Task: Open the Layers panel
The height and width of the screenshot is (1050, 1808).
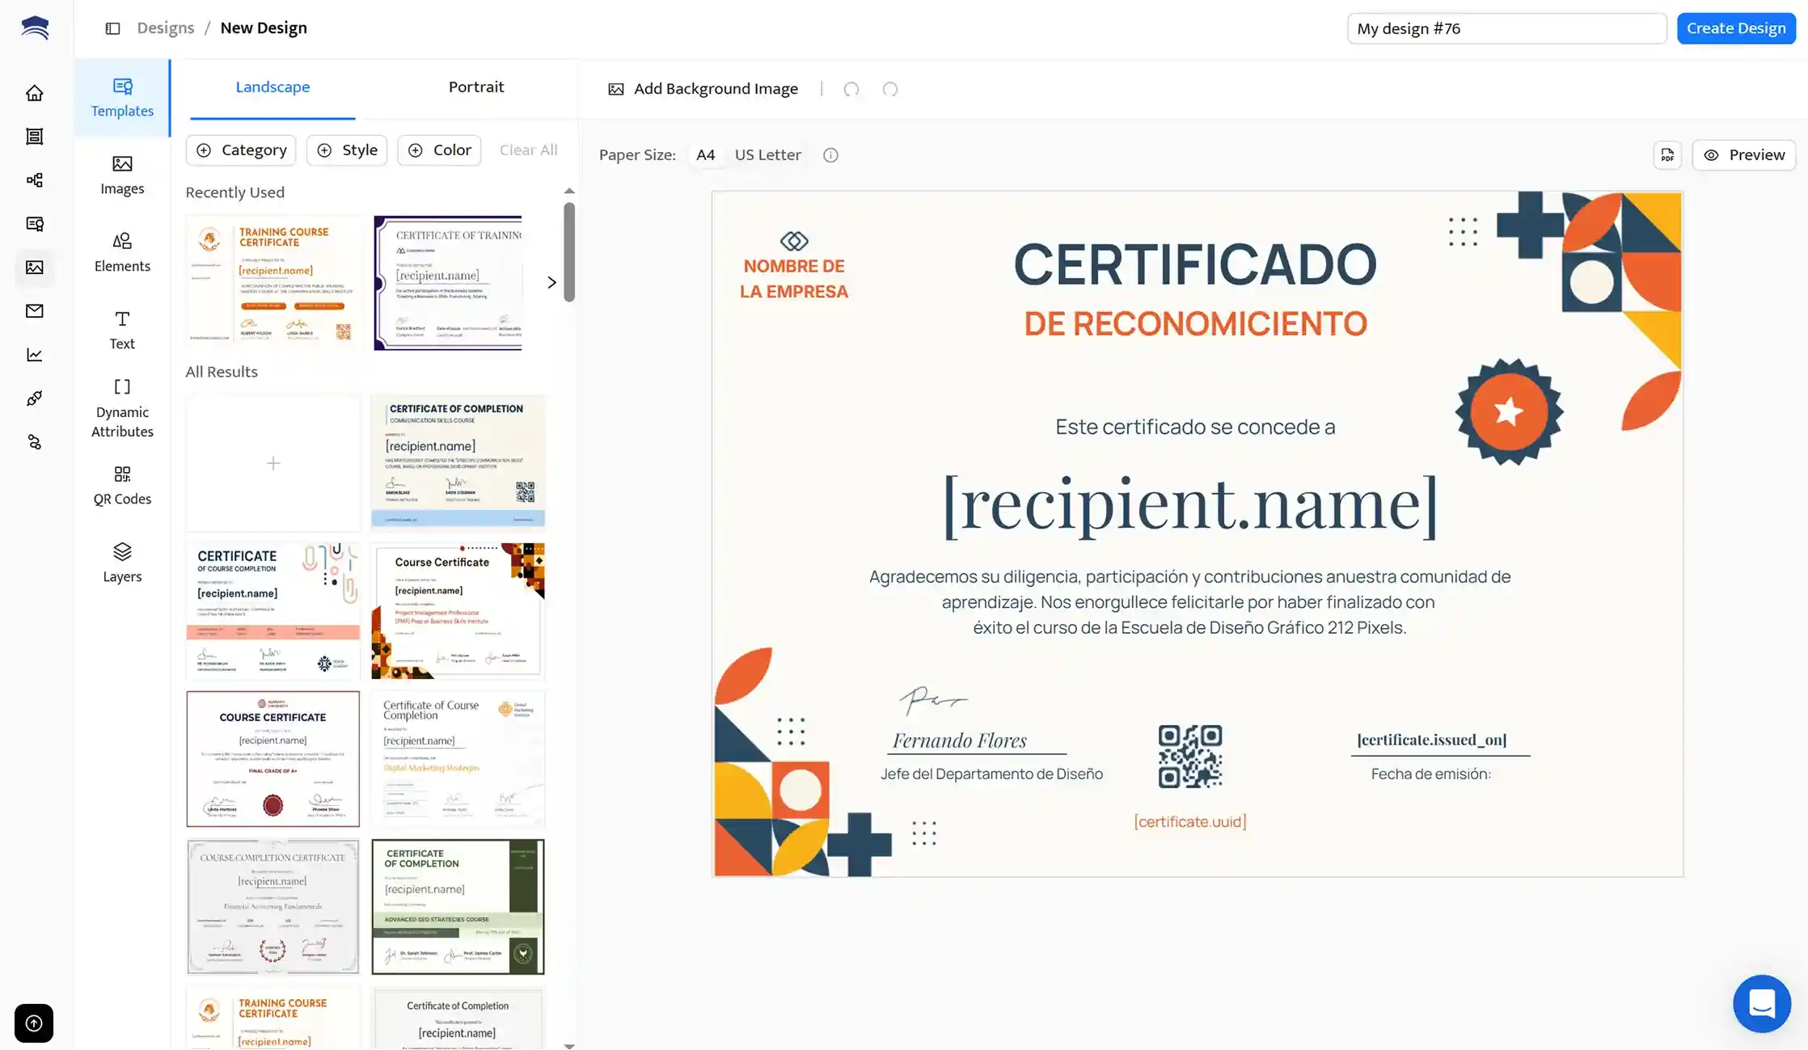Action: [x=122, y=563]
